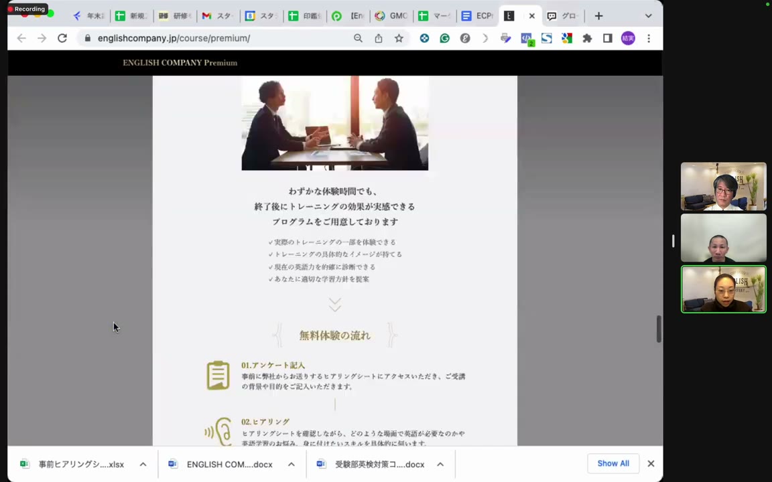Click the ENGLISH COMPANY Premium logo

[x=180, y=62]
